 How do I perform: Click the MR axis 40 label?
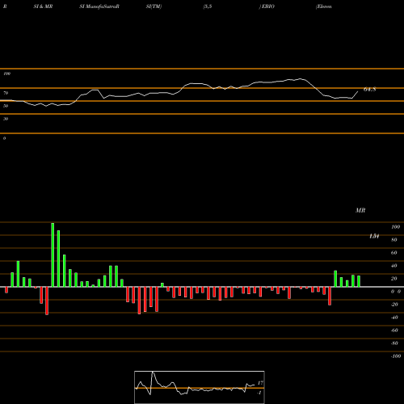[394, 266]
